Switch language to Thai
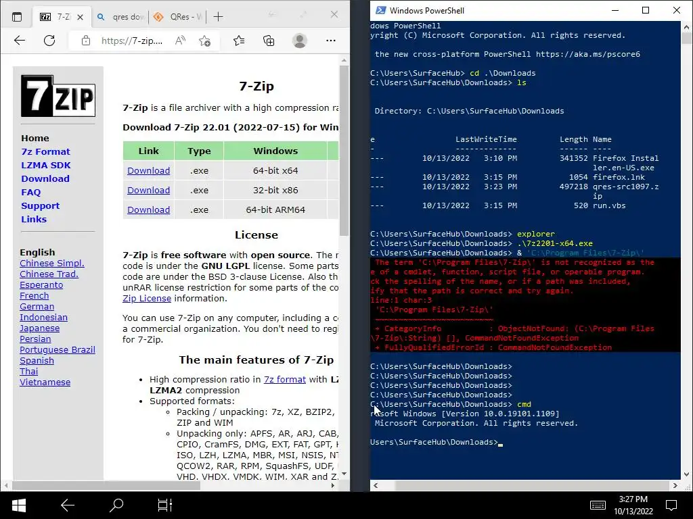Screen dimensions: 693x519 28,372
